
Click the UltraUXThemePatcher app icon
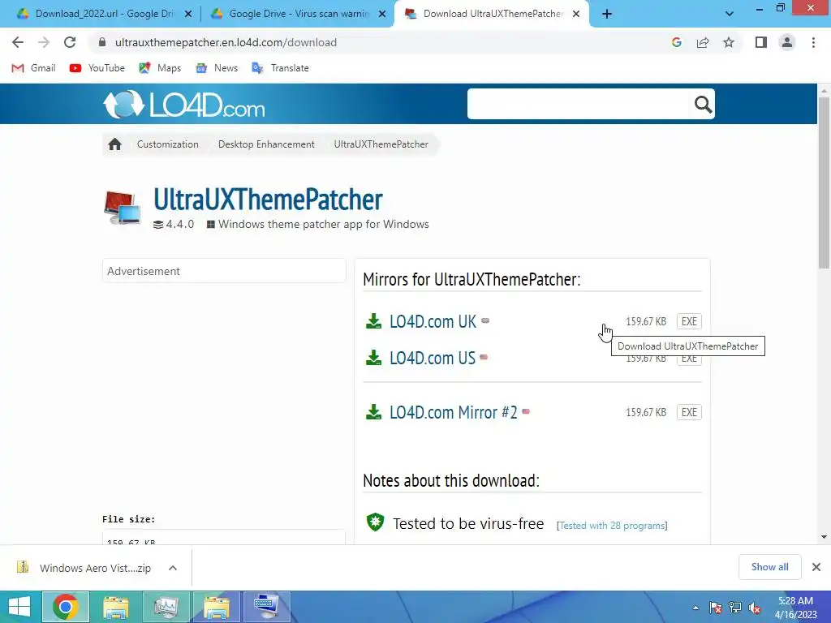(x=123, y=207)
